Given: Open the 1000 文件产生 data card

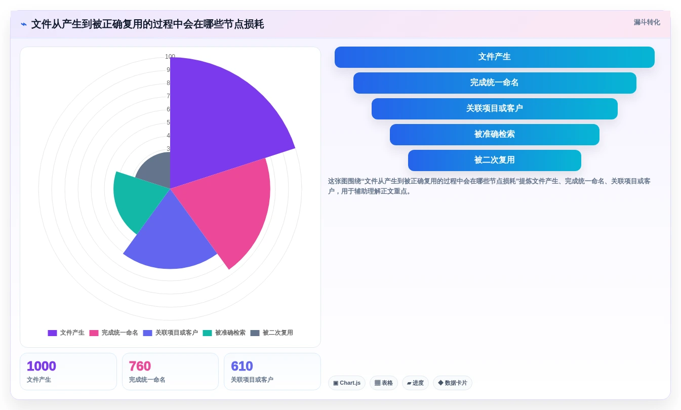Looking at the screenshot, I should (x=68, y=372).
